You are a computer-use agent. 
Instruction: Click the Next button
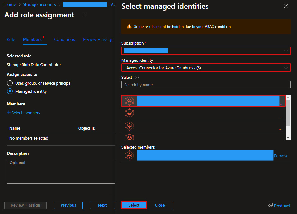tap(103, 205)
